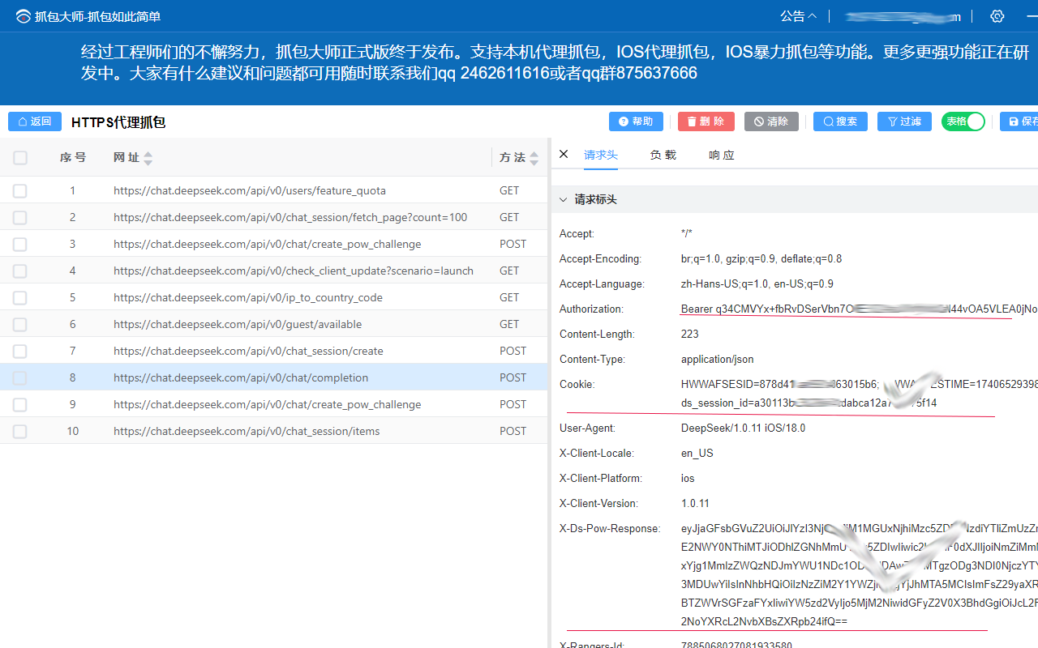
Task: Minimize the window using title bar dash
Action: point(1032,16)
